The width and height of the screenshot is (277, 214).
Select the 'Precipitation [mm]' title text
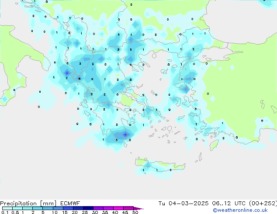[28, 204]
